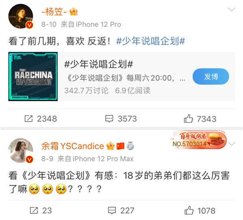Tap the repost icon on 杨笠's post

[29, 119]
